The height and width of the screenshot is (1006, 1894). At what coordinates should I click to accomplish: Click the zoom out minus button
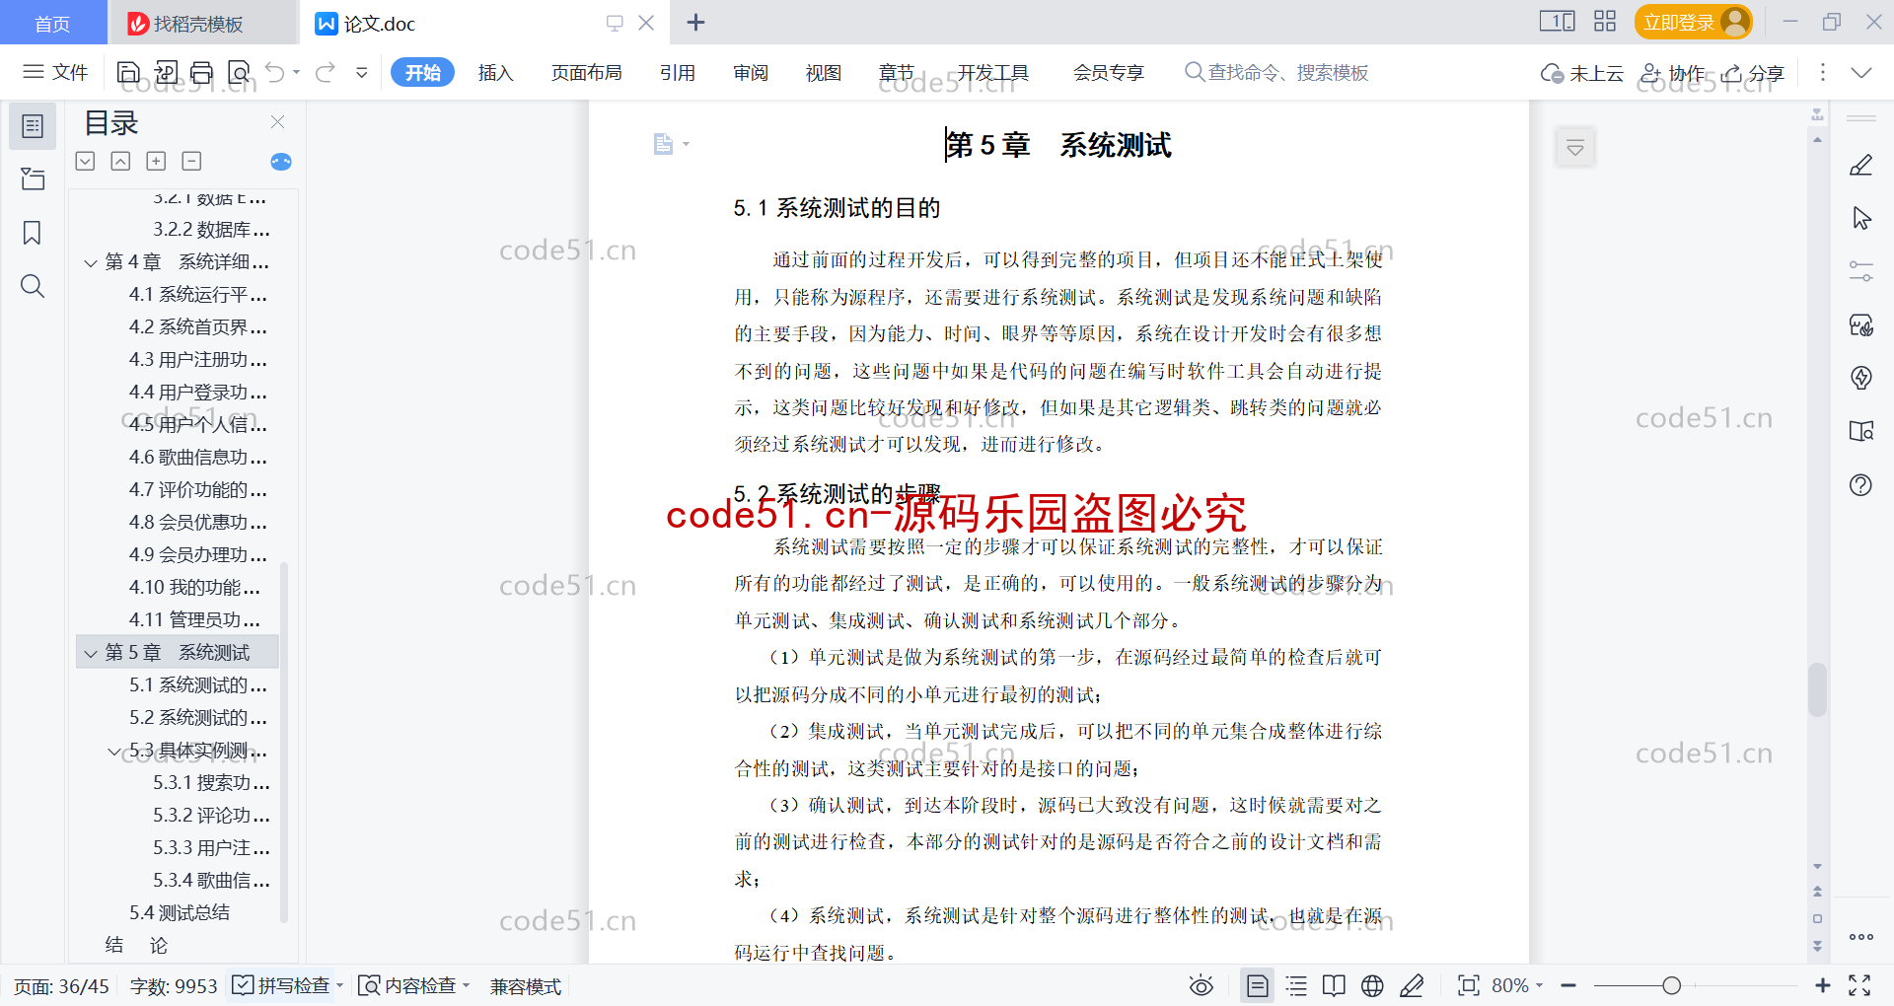[x=1568, y=985]
